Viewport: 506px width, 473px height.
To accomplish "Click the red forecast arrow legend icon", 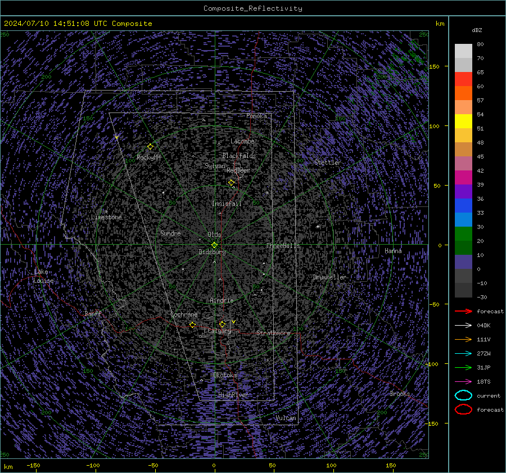I will (x=463, y=311).
